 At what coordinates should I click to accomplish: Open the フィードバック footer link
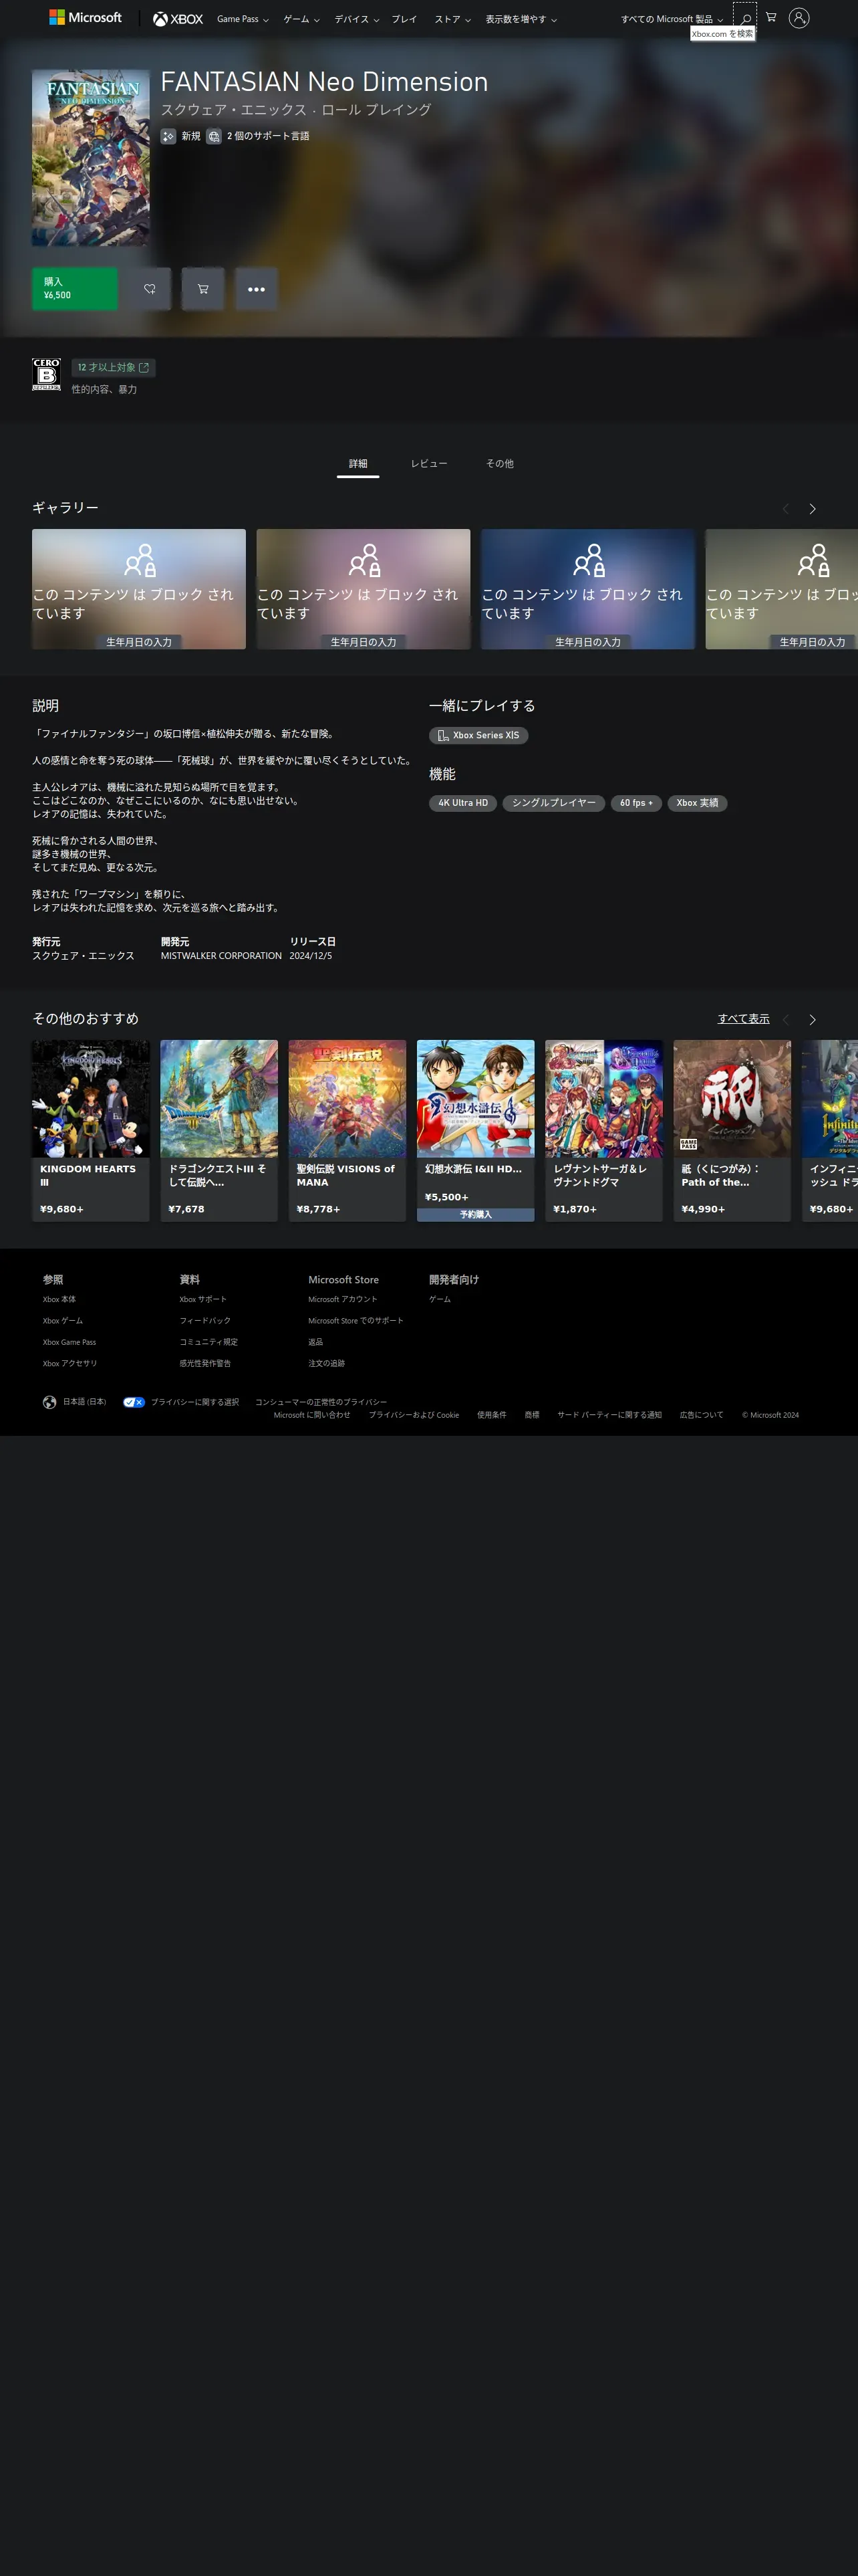(x=204, y=1321)
